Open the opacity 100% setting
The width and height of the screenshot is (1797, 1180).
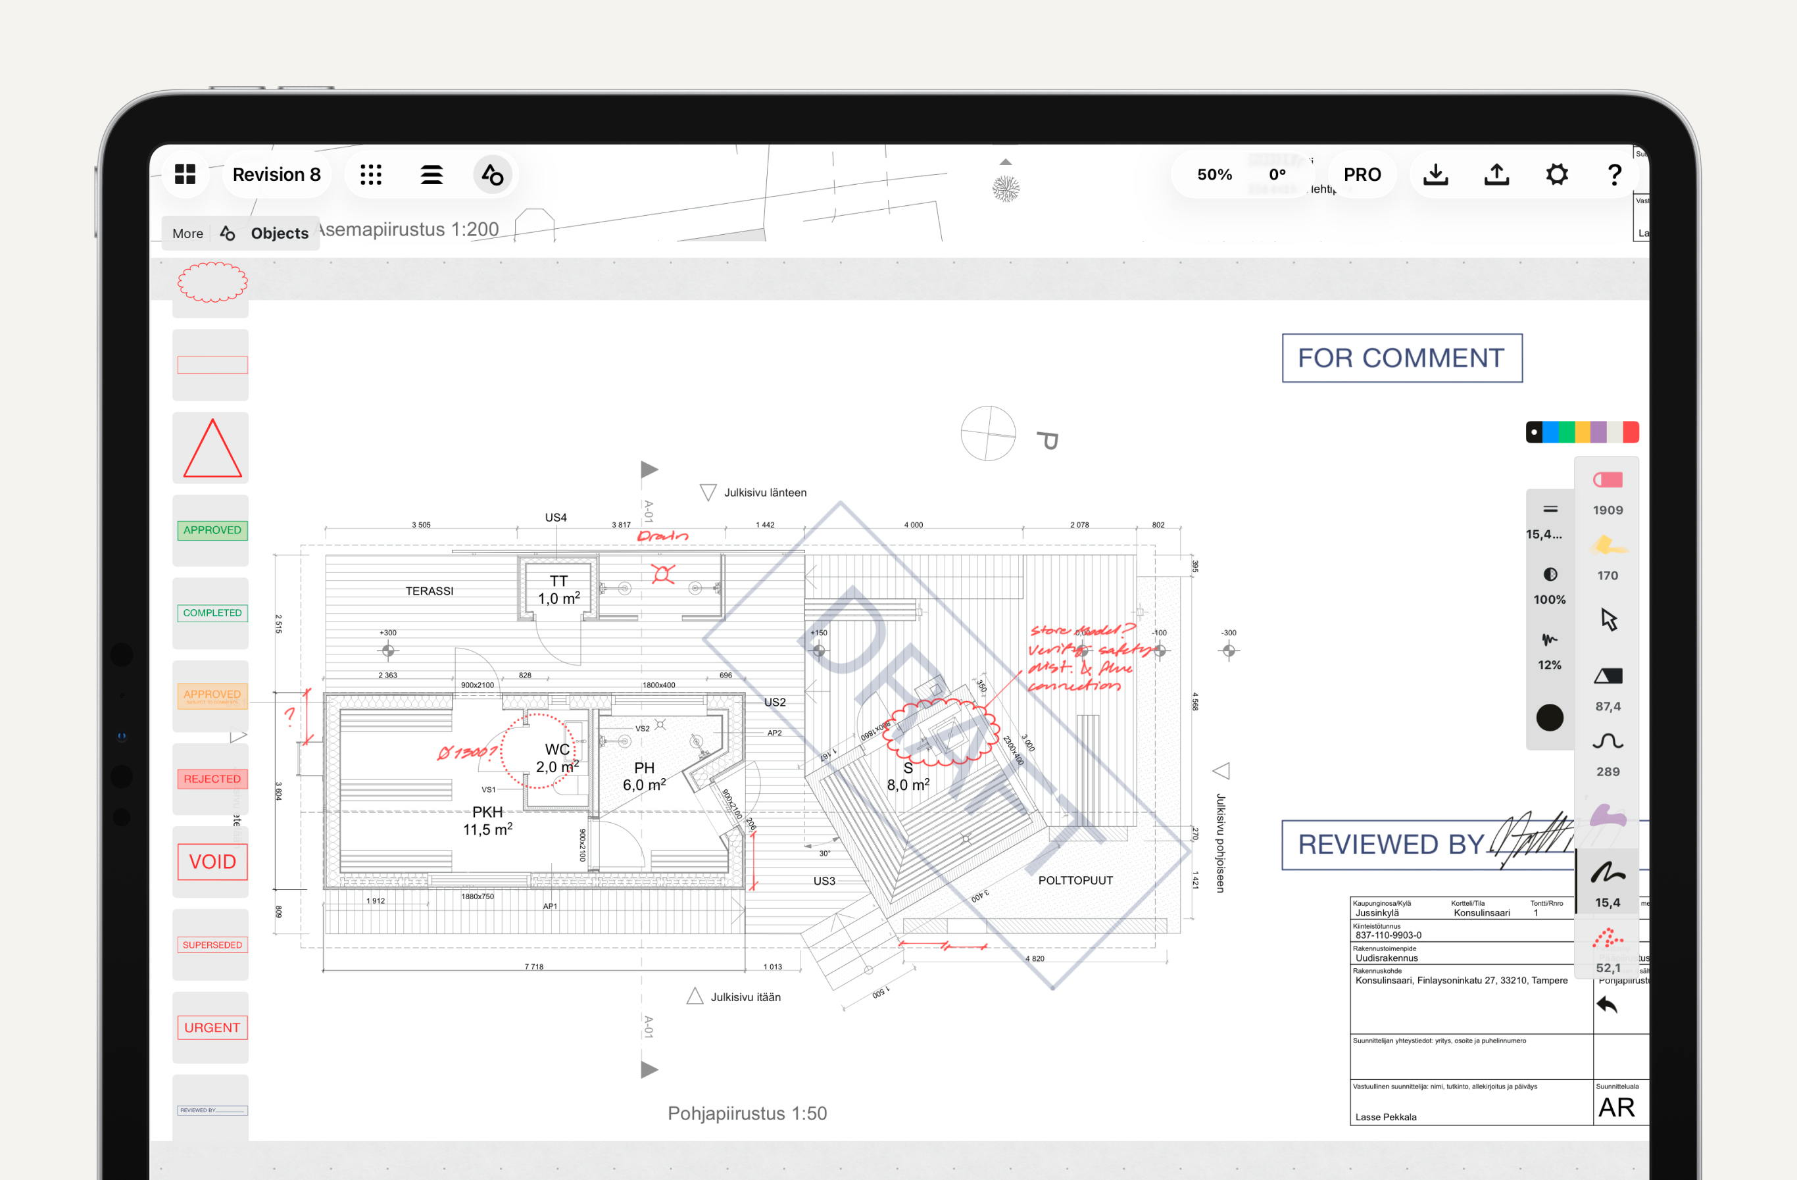click(x=1549, y=586)
